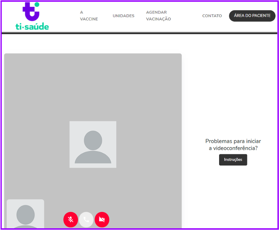Open Agendar Vacinação in the navigation

[158, 16]
